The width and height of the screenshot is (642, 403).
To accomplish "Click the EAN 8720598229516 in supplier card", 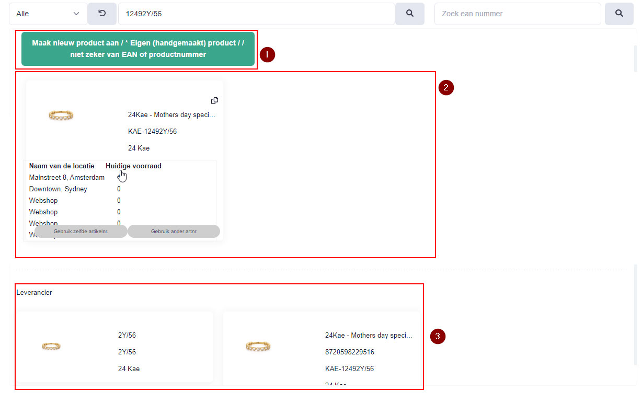I will coord(350,352).
